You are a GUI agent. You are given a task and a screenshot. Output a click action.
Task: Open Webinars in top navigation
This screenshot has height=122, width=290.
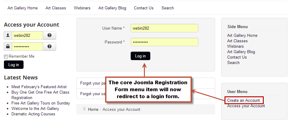82,8
